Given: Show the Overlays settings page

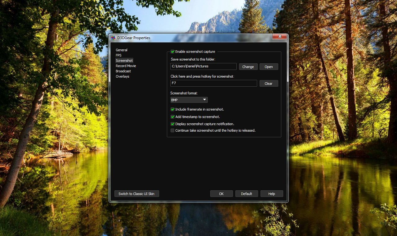Looking at the screenshot, I should point(123,76).
